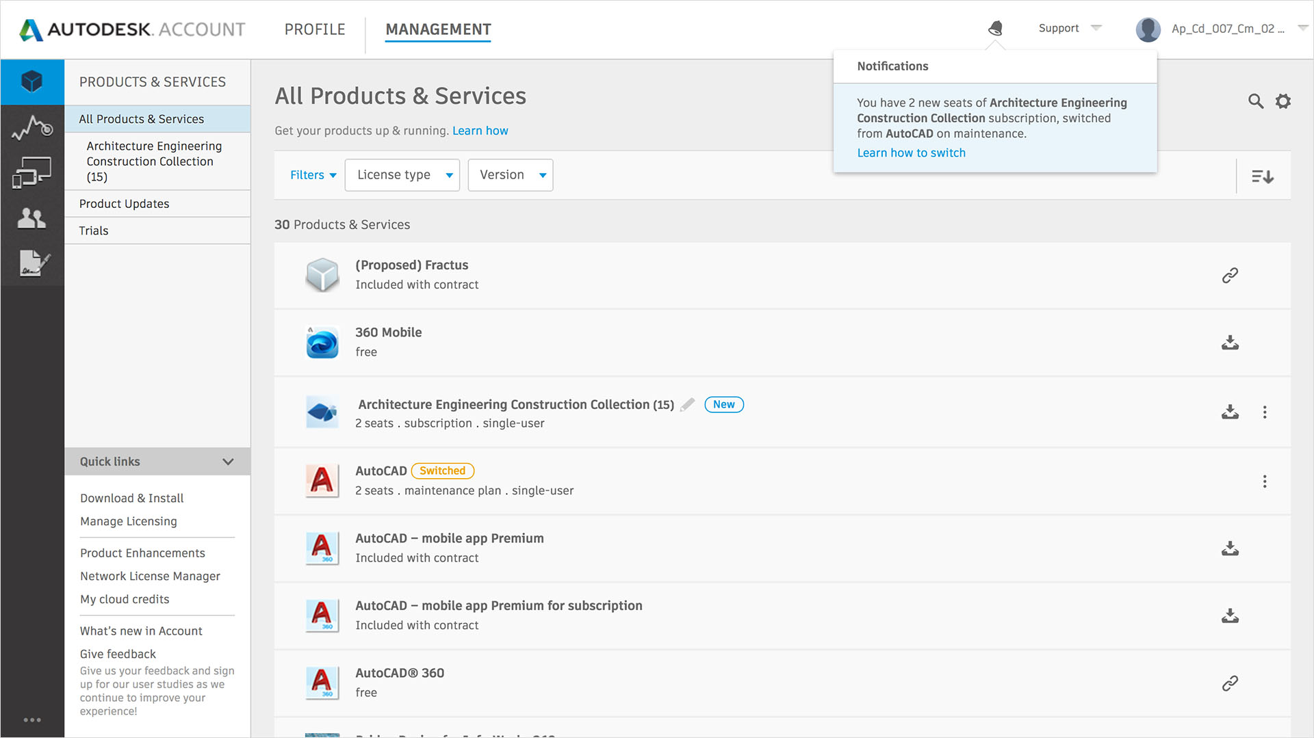
Task: Click the Learn how link
Action: (x=480, y=131)
